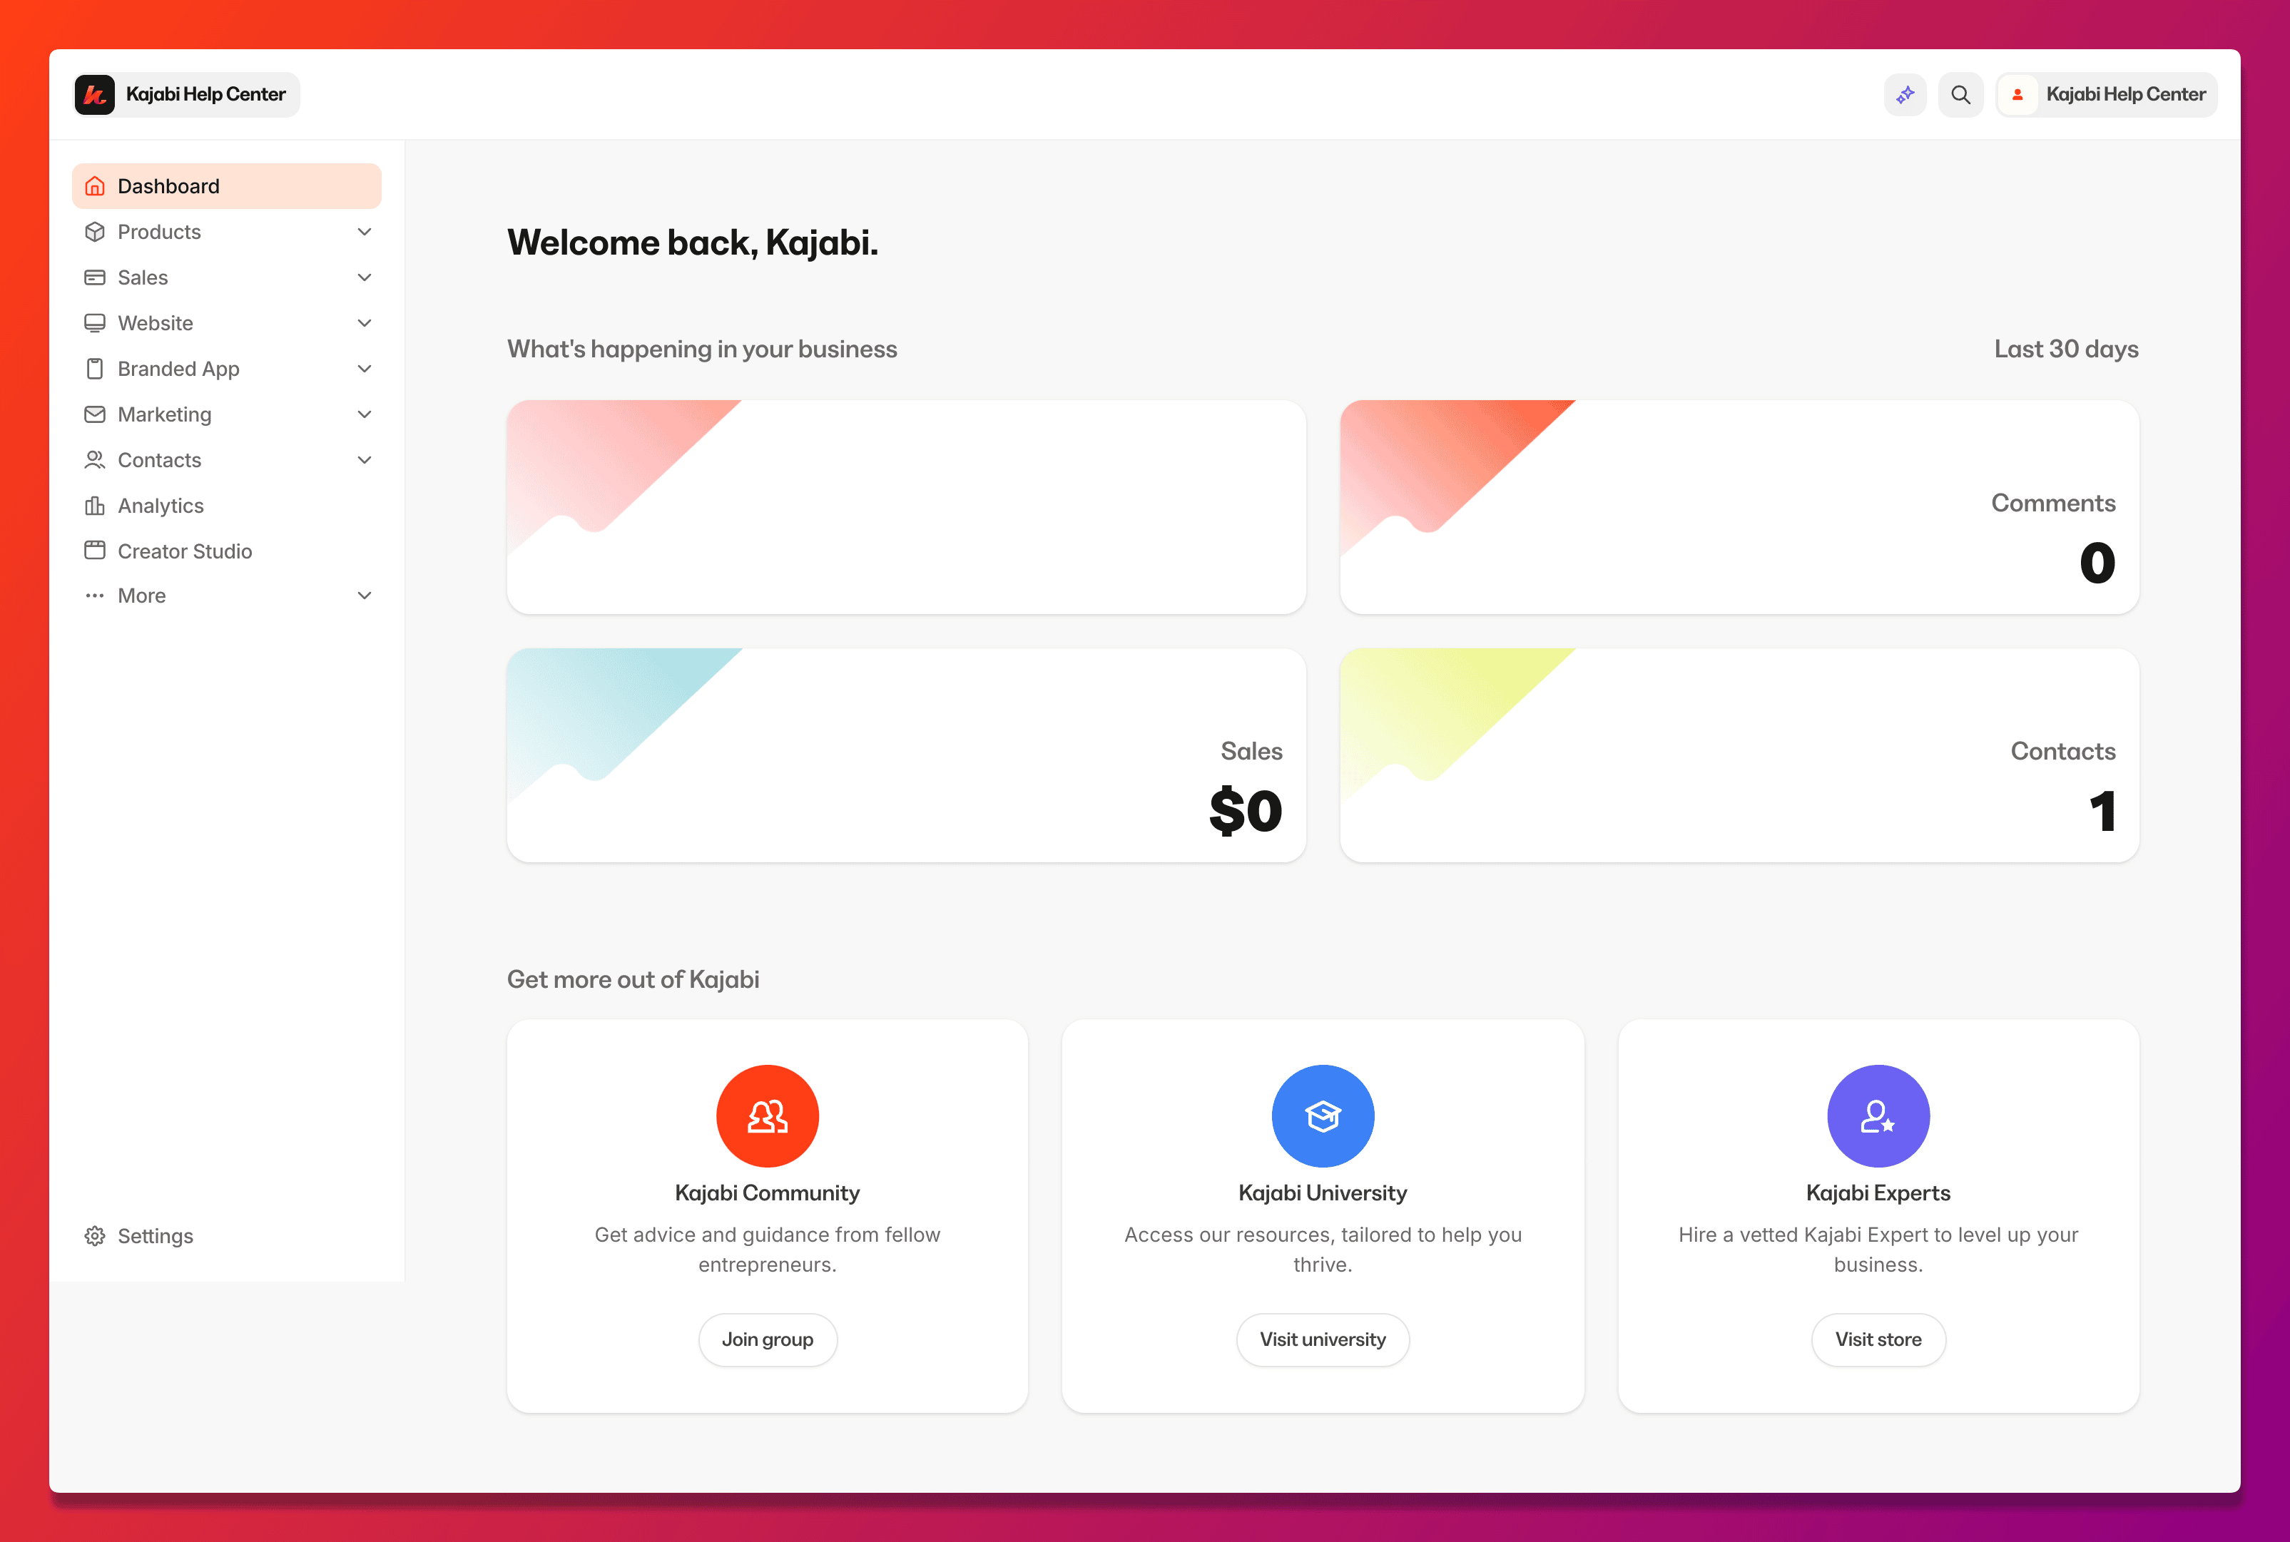Click the Join group button
Image resolution: width=2290 pixels, height=1542 pixels.
[x=768, y=1339]
